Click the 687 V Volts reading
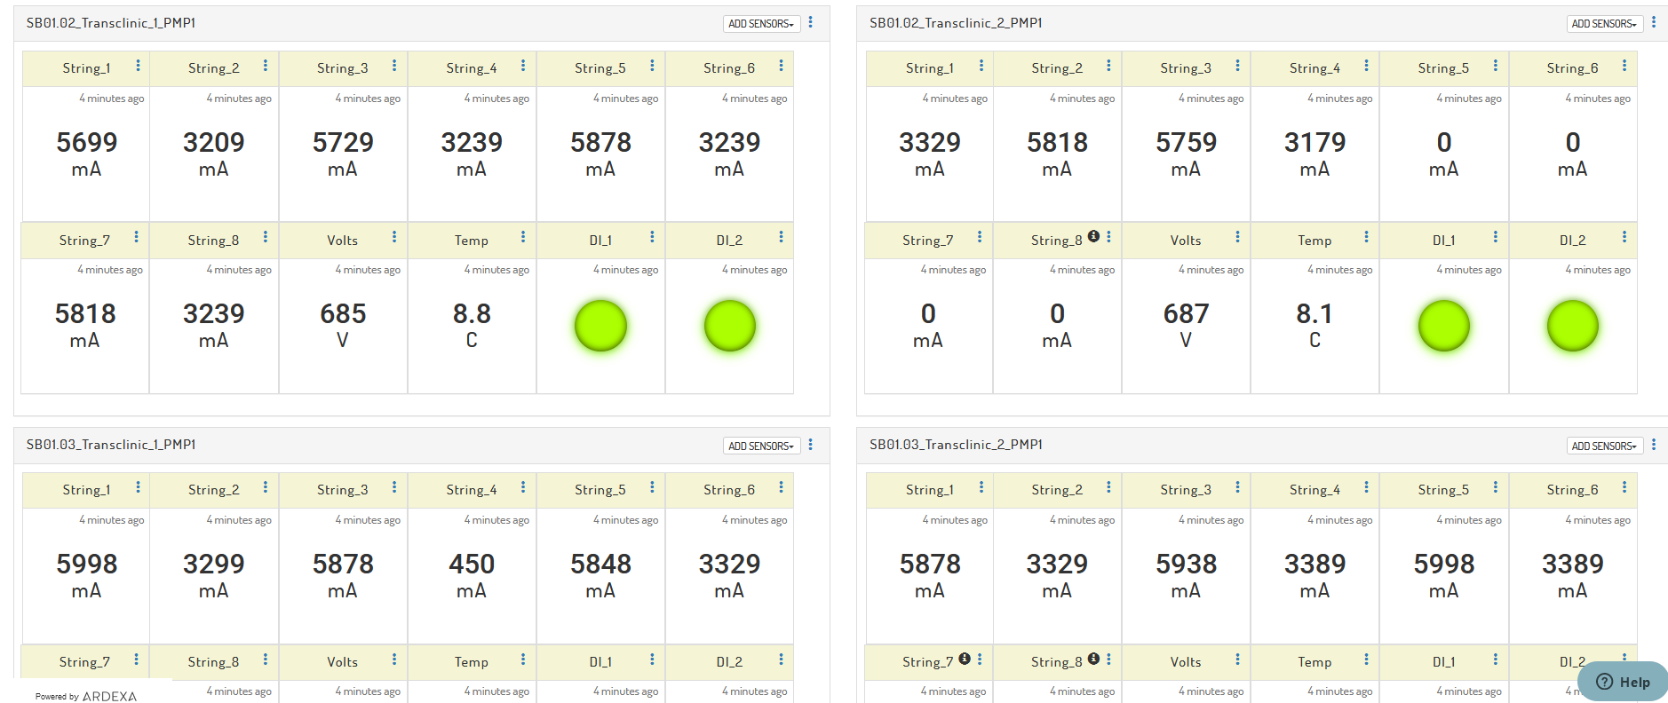 pyautogui.click(x=1186, y=325)
